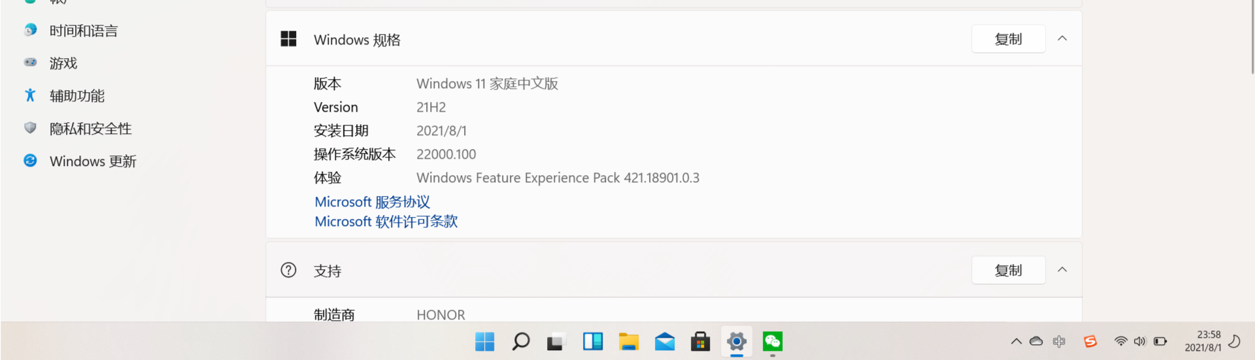Open the Start menu on taskbar
The height and width of the screenshot is (360, 1255).
[x=484, y=342]
